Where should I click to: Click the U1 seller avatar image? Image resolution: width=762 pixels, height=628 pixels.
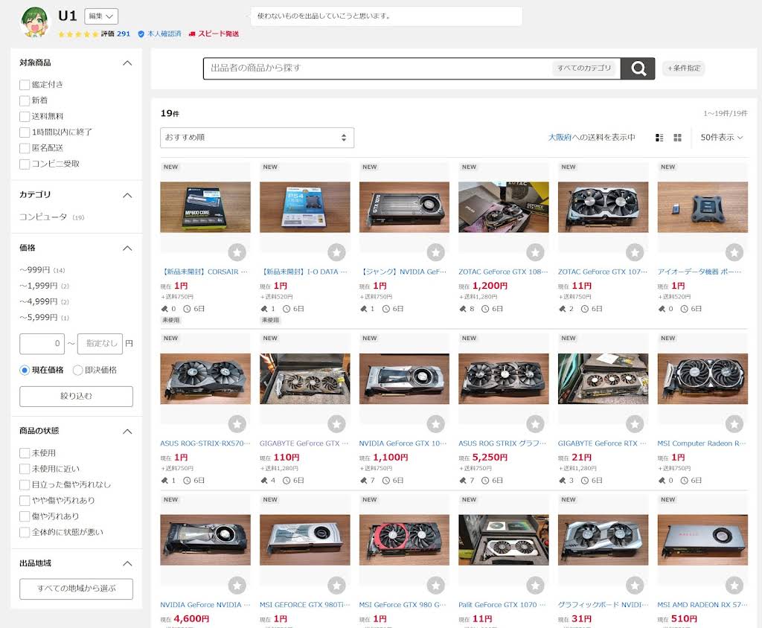(35, 22)
